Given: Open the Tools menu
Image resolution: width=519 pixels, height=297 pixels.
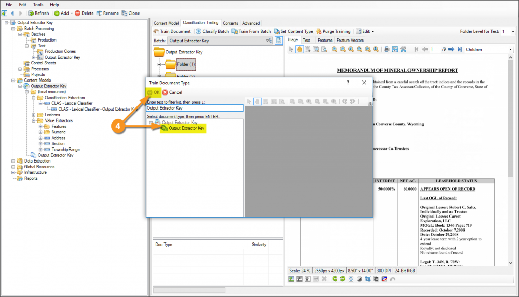Looking at the screenshot, I should 38,4.
